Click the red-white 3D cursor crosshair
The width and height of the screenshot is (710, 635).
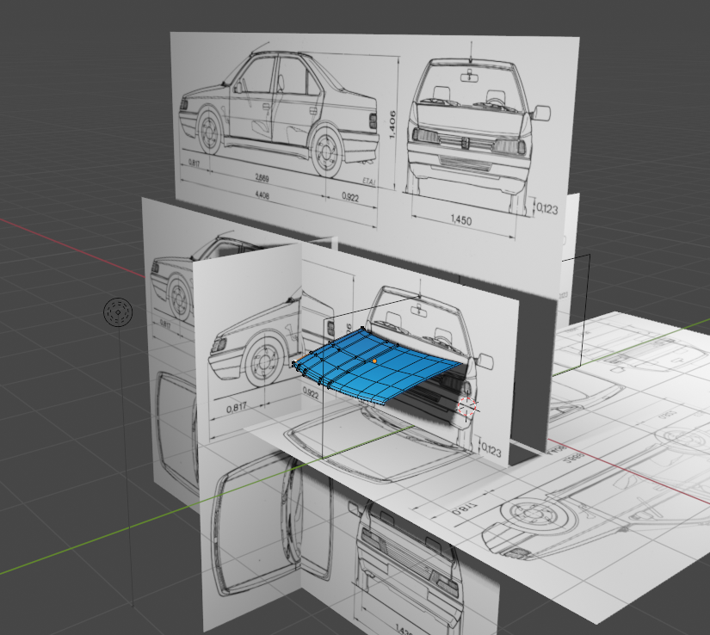[x=466, y=406]
